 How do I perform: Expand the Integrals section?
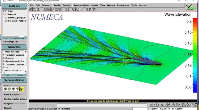8,104
